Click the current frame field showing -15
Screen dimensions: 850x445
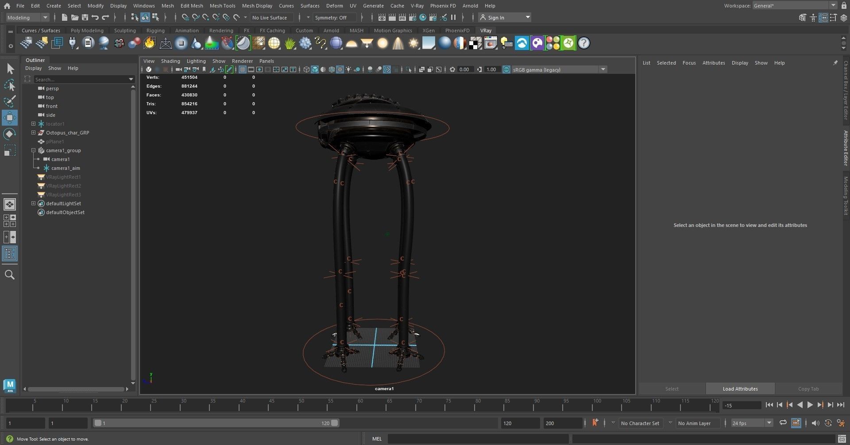[x=742, y=405]
